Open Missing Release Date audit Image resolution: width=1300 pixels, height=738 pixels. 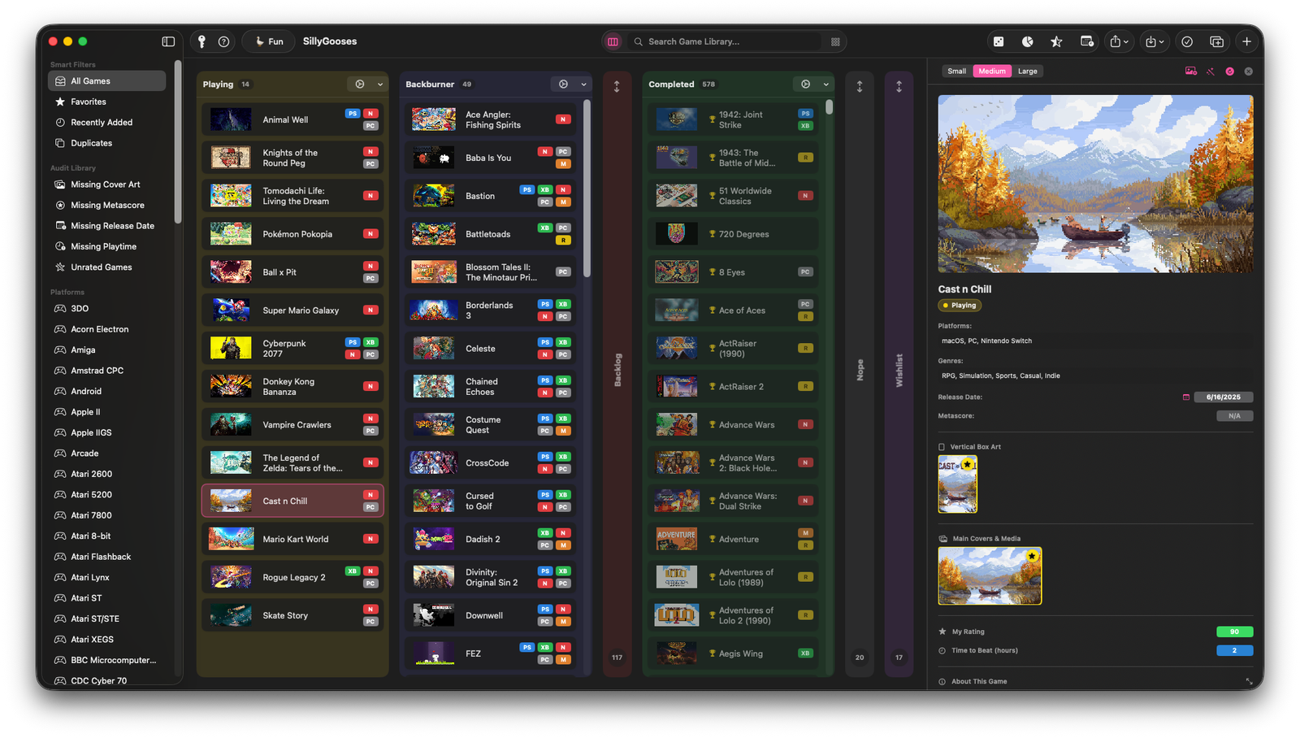coord(106,226)
